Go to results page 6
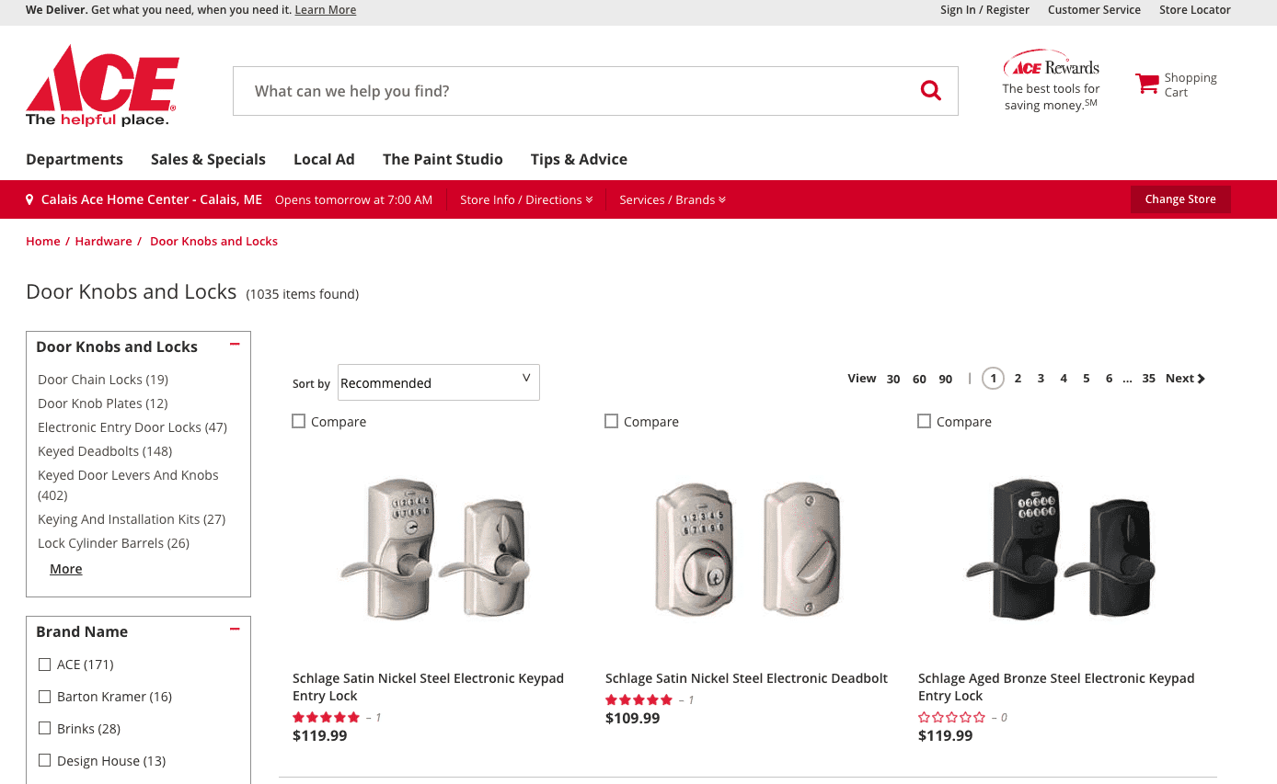Screen dimensions: 1277x784 coord(1109,378)
